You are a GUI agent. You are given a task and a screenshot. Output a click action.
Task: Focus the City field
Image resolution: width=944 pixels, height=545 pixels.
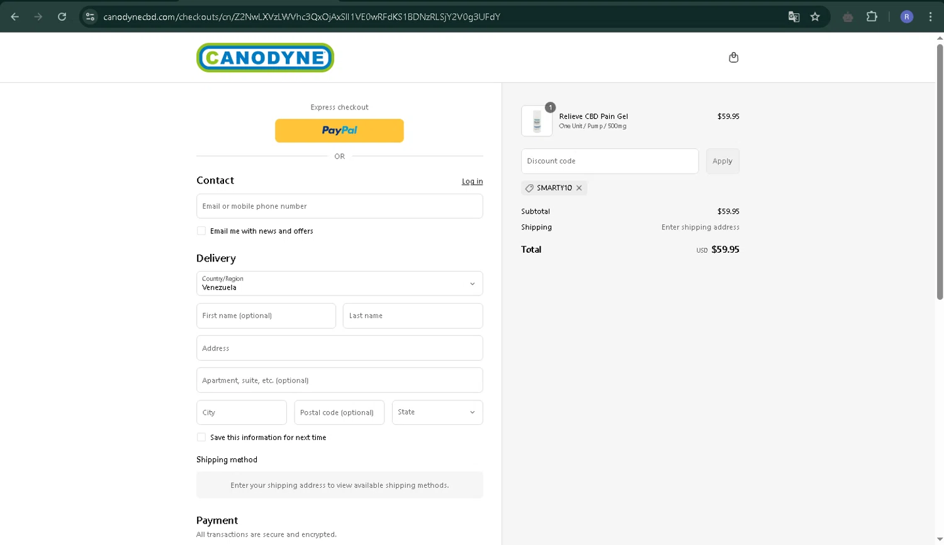pyautogui.click(x=242, y=412)
